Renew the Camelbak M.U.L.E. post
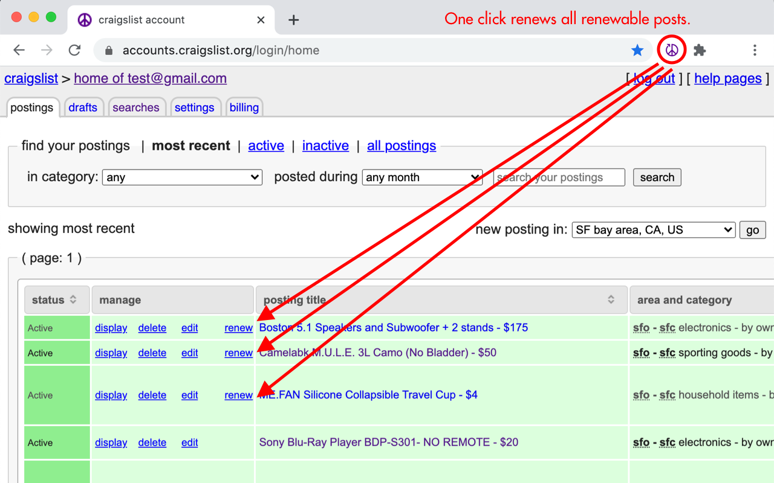 238,353
